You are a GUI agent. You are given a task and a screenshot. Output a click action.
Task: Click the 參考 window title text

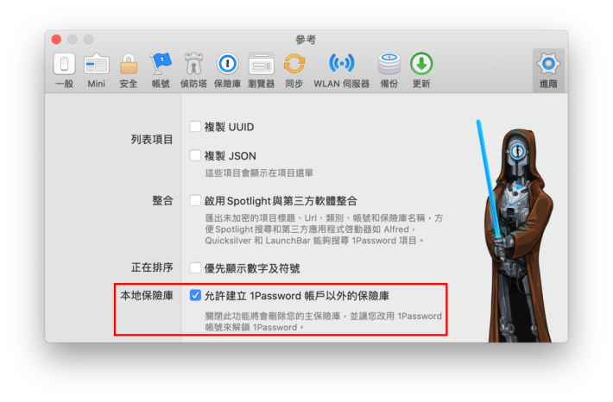tap(306, 40)
